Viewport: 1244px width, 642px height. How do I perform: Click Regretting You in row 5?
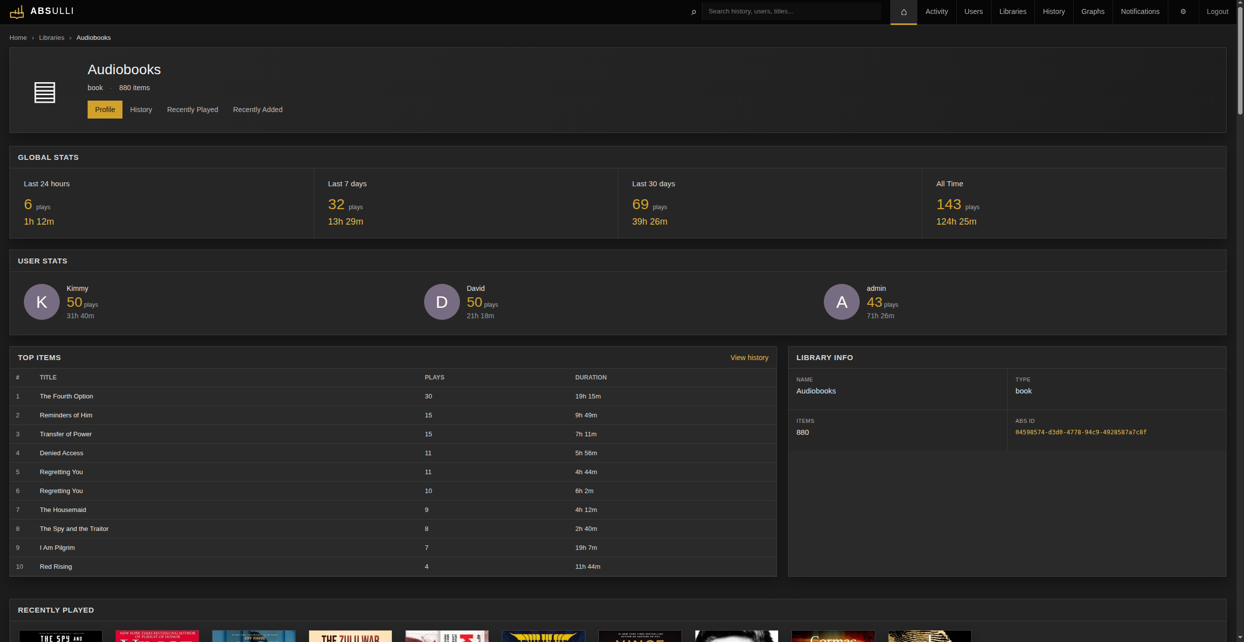tap(61, 472)
